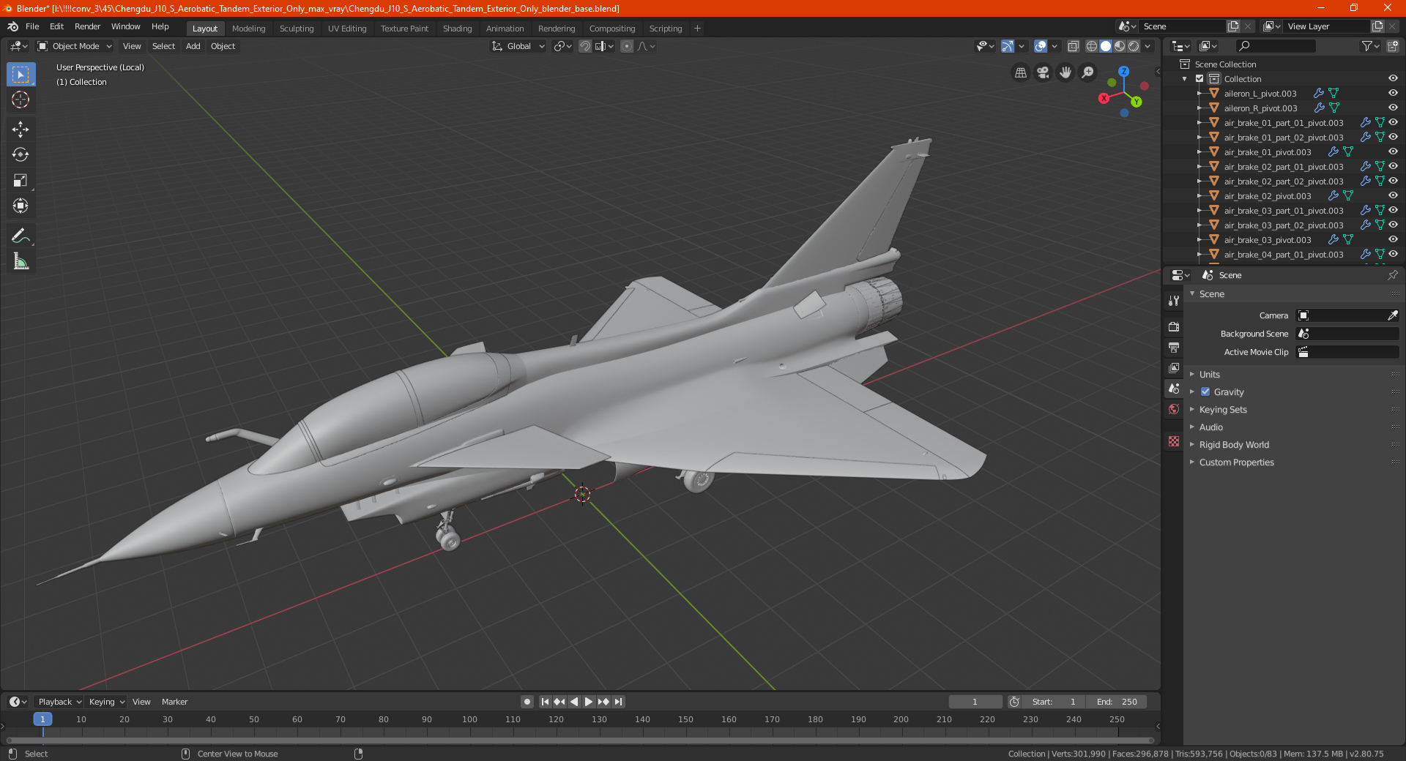Select the Rotate tool
The height and width of the screenshot is (761, 1406).
pyautogui.click(x=21, y=155)
